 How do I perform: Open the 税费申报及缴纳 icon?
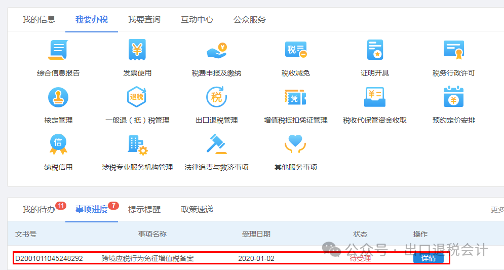[217, 51]
